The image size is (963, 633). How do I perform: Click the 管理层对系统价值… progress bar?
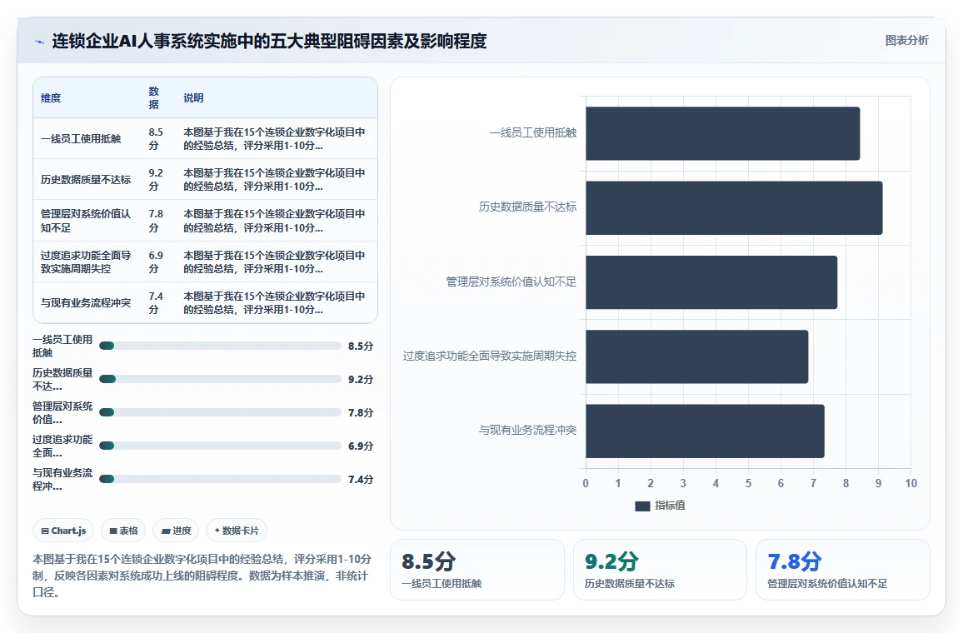220,412
